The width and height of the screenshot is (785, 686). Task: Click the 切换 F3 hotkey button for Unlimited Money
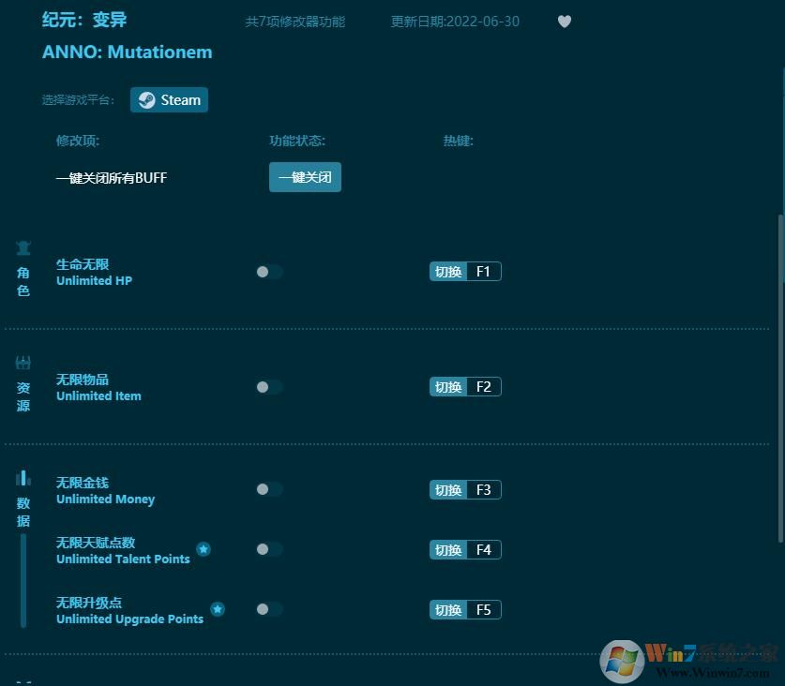(x=465, y=489)
